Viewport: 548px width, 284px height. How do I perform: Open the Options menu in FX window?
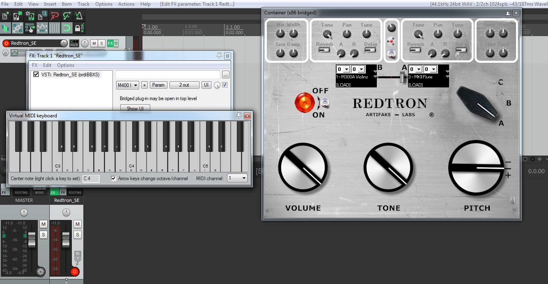pyautogui.click(x=66, y=65)
